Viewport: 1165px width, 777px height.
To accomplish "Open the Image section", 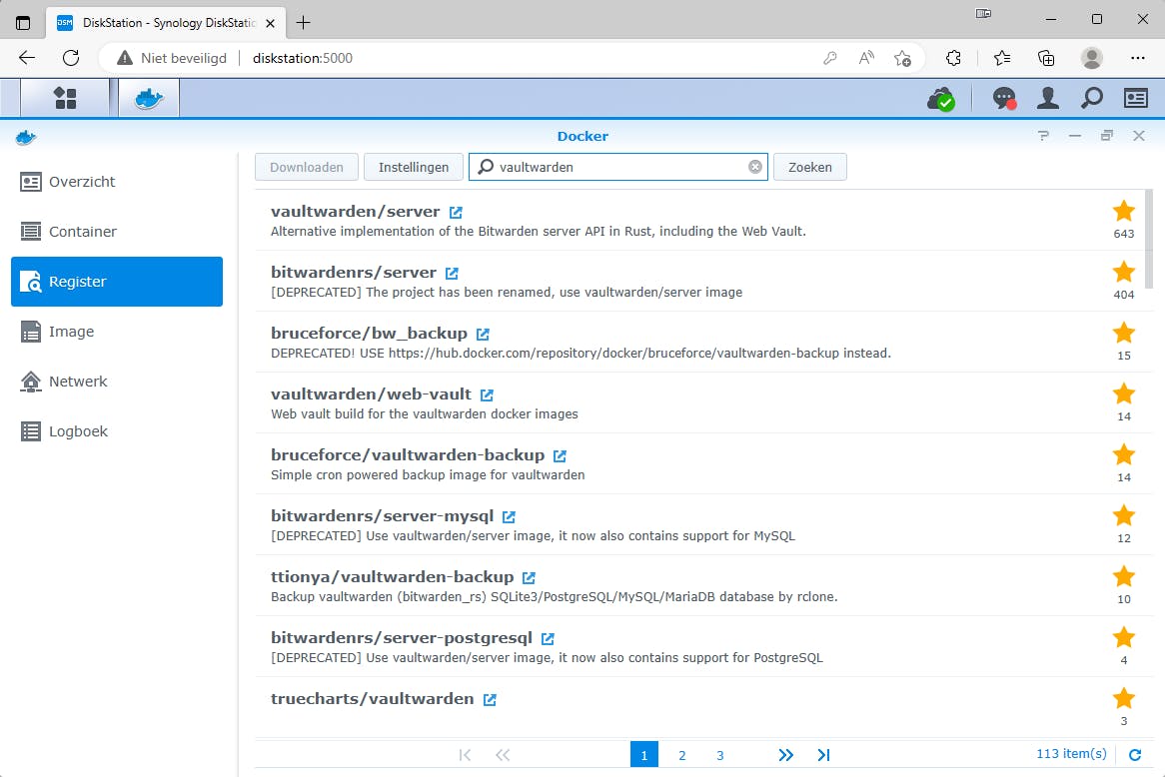I will (x=117, y=332).
